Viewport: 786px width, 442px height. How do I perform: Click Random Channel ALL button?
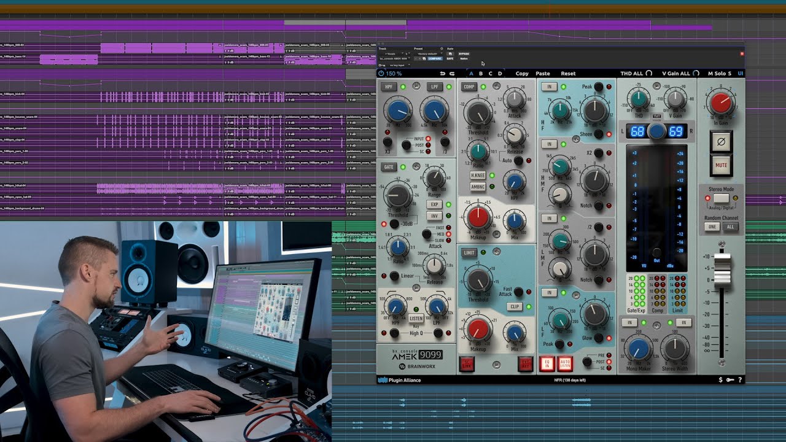(730, 227)
